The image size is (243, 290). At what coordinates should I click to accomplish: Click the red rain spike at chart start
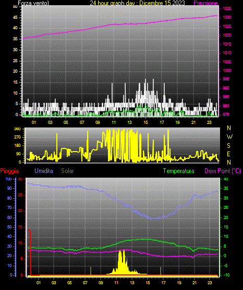(30, 253)
